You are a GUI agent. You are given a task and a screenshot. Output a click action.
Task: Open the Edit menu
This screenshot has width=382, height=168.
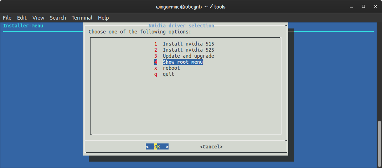(22, 18)
